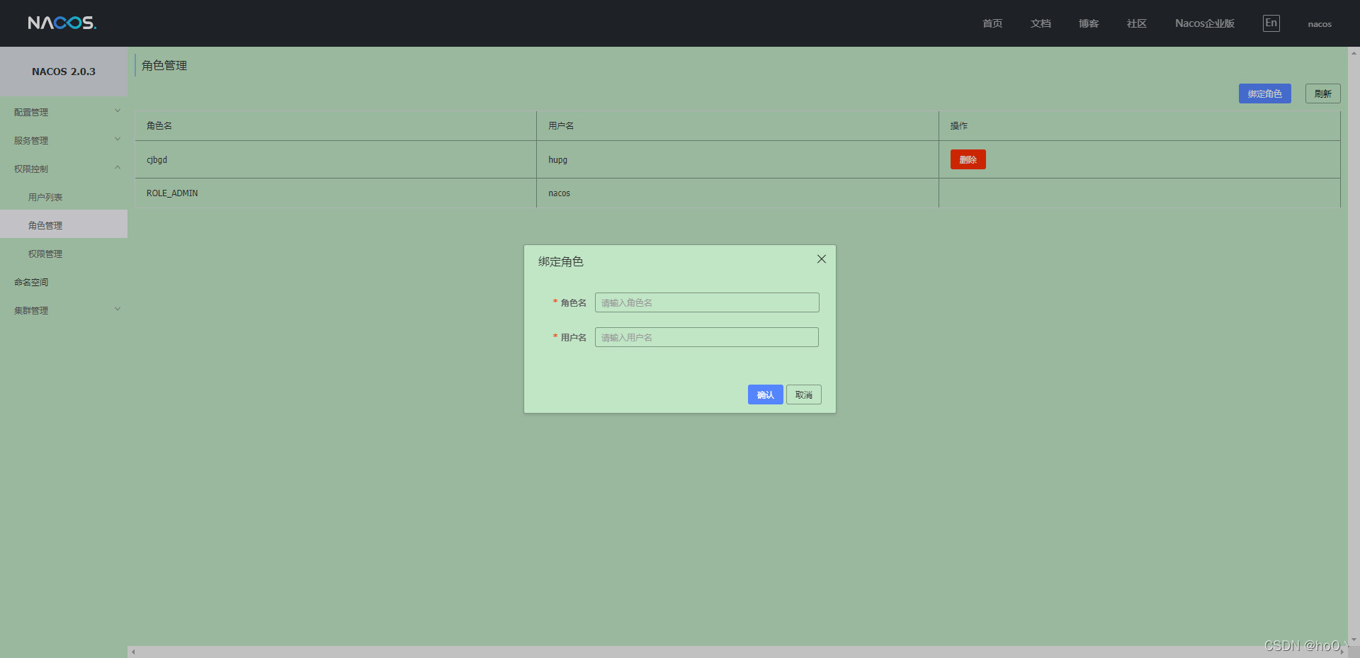This screenshot has height=658, width=1360.
Task: Expand the 集群管理 menu chevron
Action: (118, 310)
